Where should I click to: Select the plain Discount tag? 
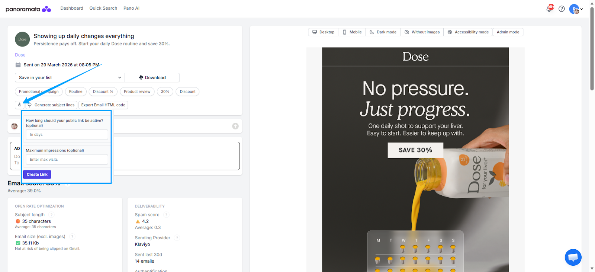point(187,92)
